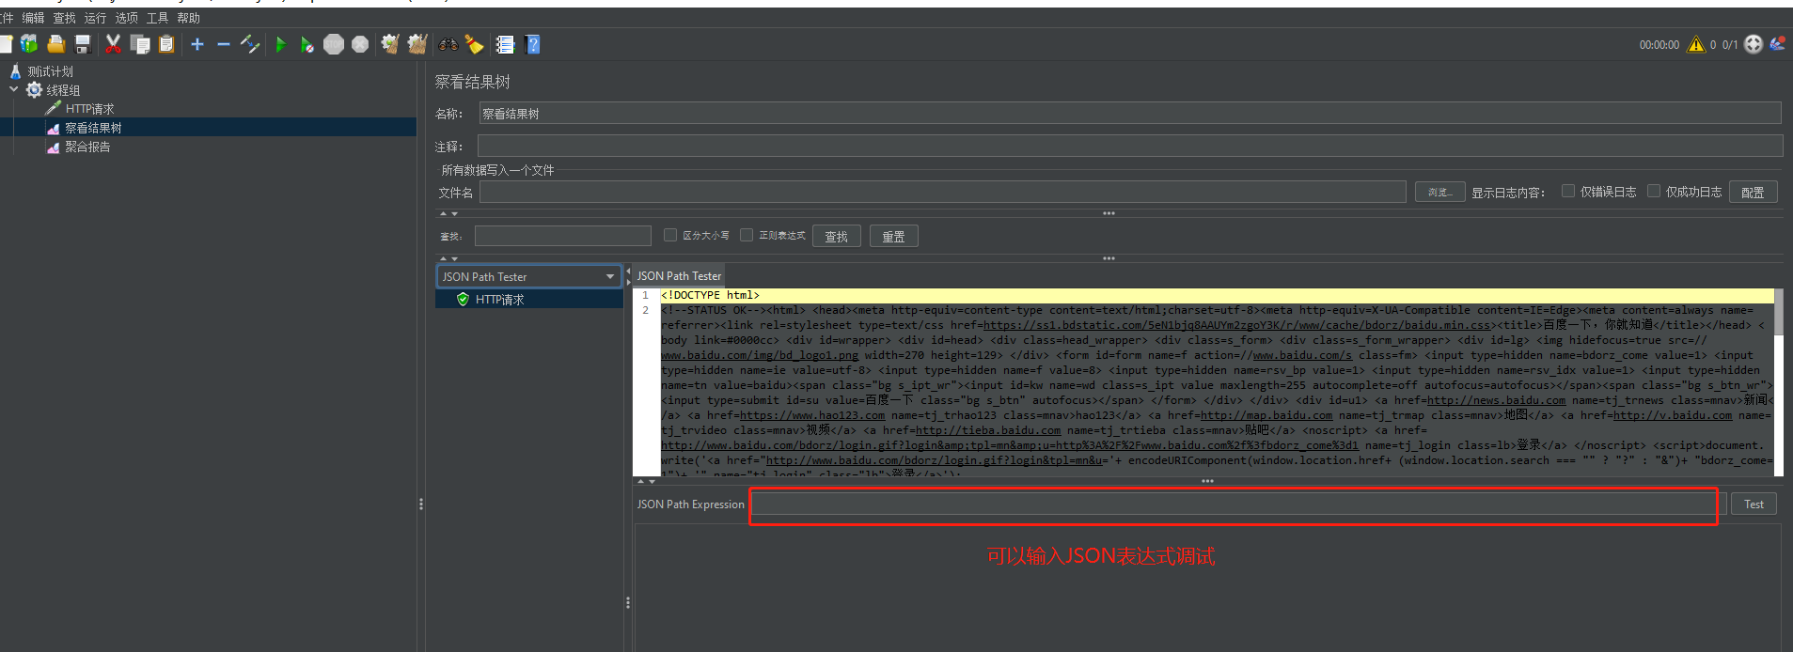
Task: Click the yellow warning triangle log icon
Action: pyautogui.click(x=1696, y=44)
